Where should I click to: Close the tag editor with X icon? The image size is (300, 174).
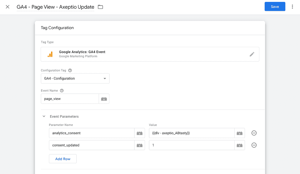point(7,7)
